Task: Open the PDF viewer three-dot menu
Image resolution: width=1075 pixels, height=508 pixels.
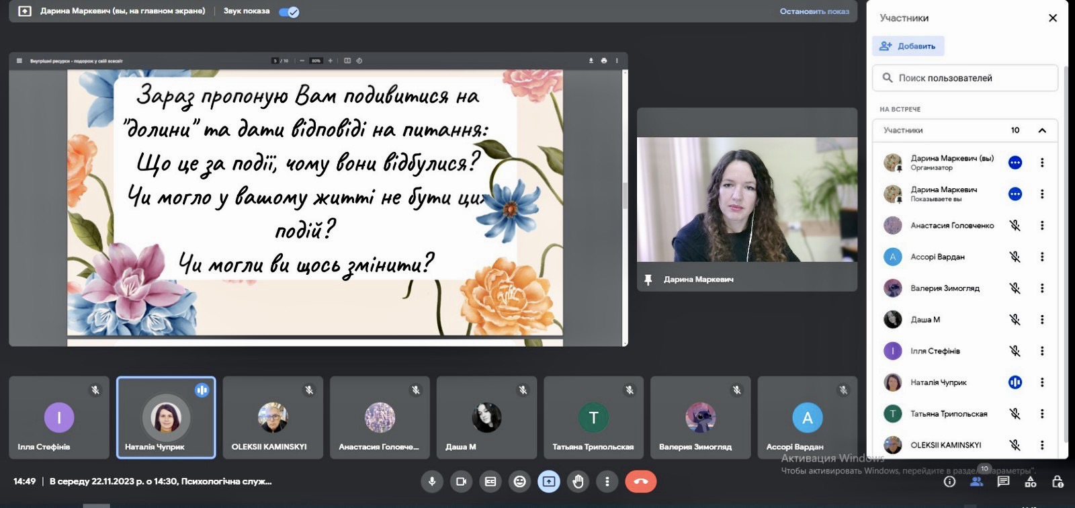Action: tap(617, 61)
